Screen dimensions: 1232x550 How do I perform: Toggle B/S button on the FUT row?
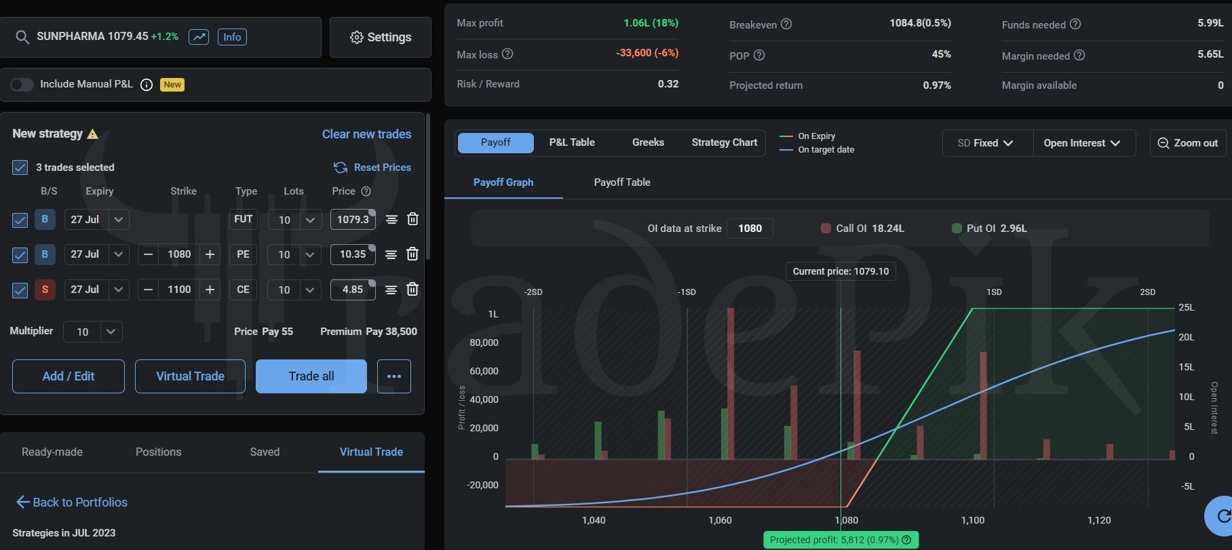(45, 219)
